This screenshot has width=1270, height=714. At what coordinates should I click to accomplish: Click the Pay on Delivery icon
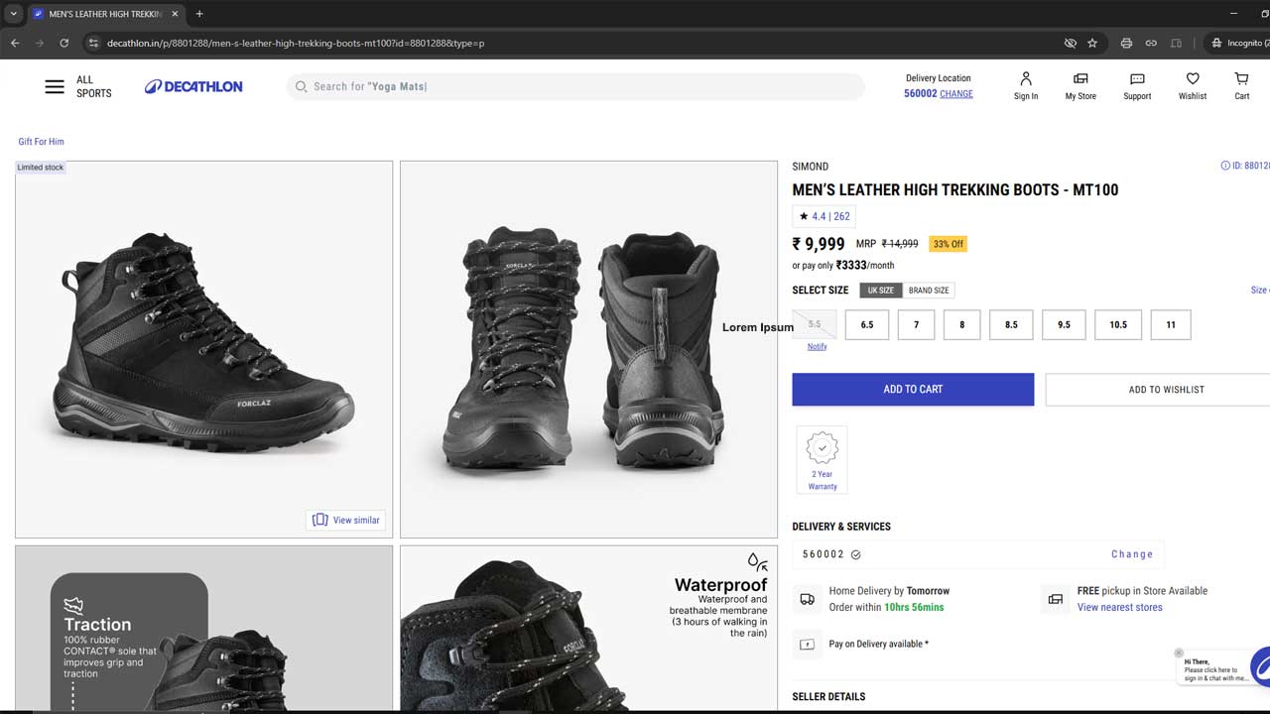pos(807,645)
